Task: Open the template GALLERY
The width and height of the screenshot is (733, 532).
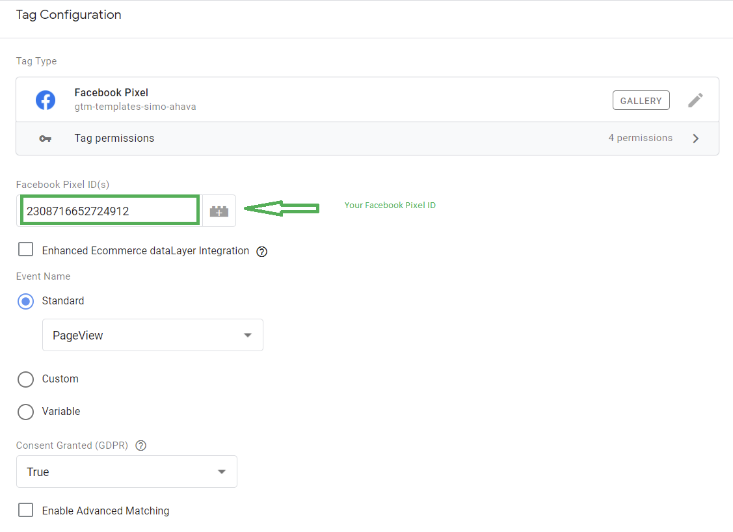Action: [641, 101]
